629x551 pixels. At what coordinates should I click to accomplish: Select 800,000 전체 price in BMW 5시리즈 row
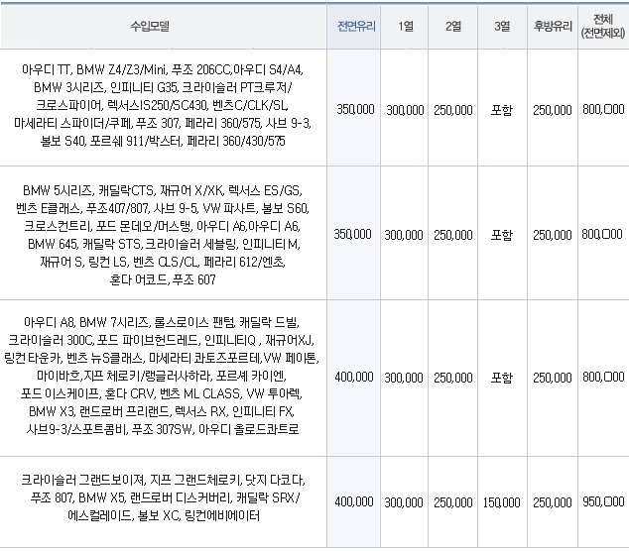(602, 234)
